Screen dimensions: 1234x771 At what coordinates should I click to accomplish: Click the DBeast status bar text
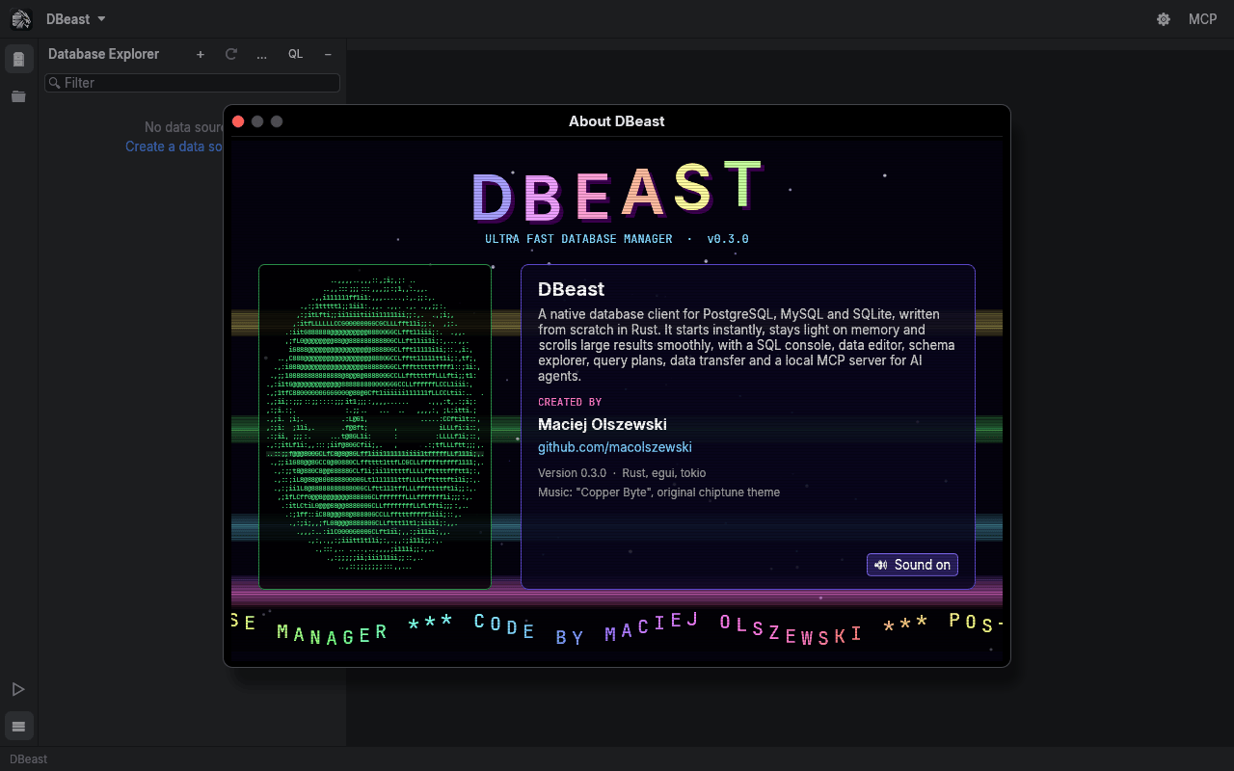(28, 758)
